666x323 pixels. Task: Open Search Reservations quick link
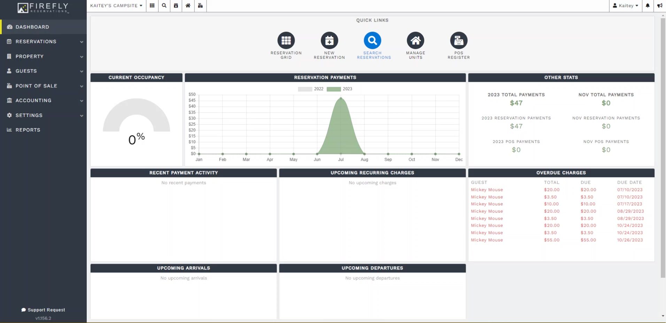coord(372,41)
